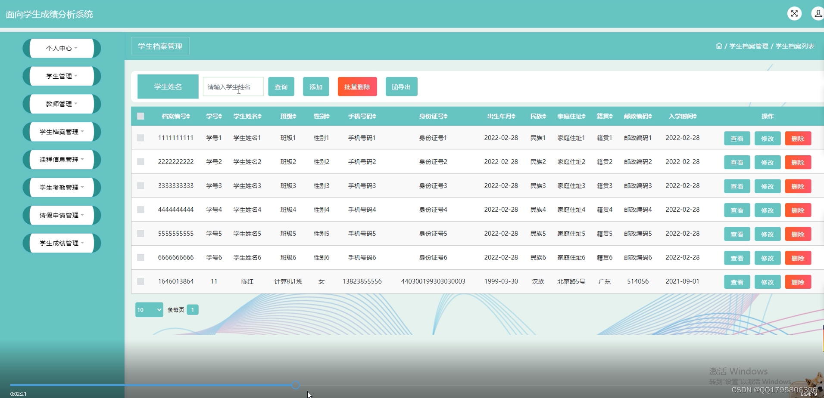Click the X icon in the top-right corner

point(794,13)
